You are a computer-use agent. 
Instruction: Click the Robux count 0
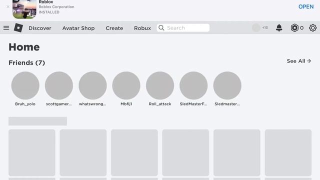click(301, 28)
